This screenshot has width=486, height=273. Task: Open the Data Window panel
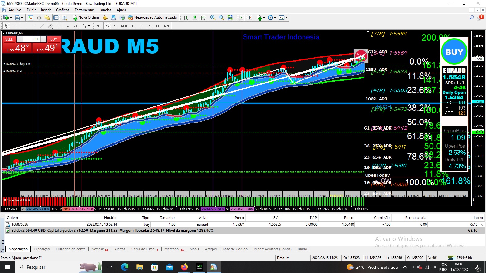[x=39, y=18]
